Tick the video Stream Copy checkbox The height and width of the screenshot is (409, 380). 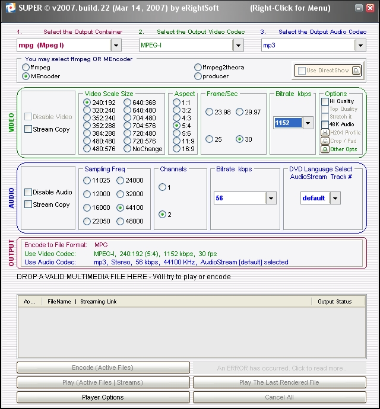[x=28, y=129]
